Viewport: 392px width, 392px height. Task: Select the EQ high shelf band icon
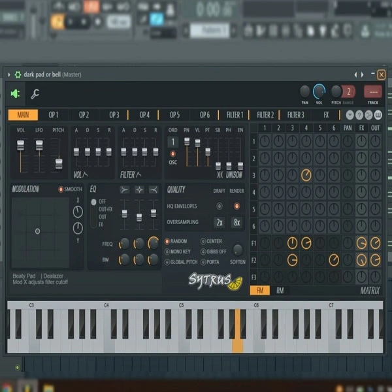[x=154, y=190]
